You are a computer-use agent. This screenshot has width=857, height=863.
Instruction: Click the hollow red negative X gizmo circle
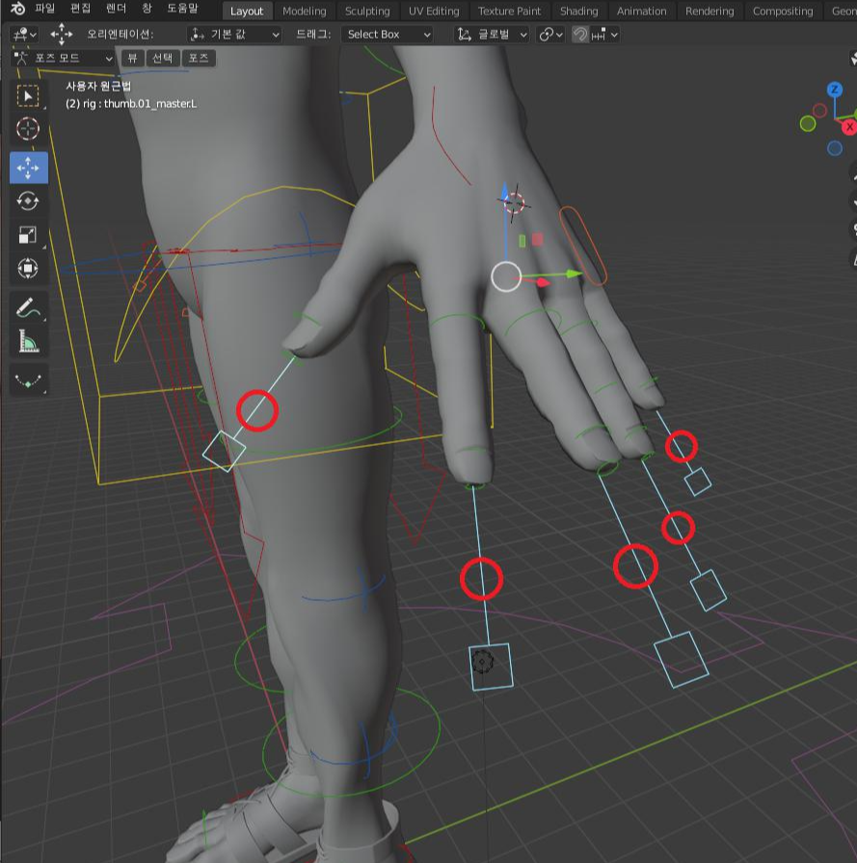pyautogui.click(x=820, y=111)
